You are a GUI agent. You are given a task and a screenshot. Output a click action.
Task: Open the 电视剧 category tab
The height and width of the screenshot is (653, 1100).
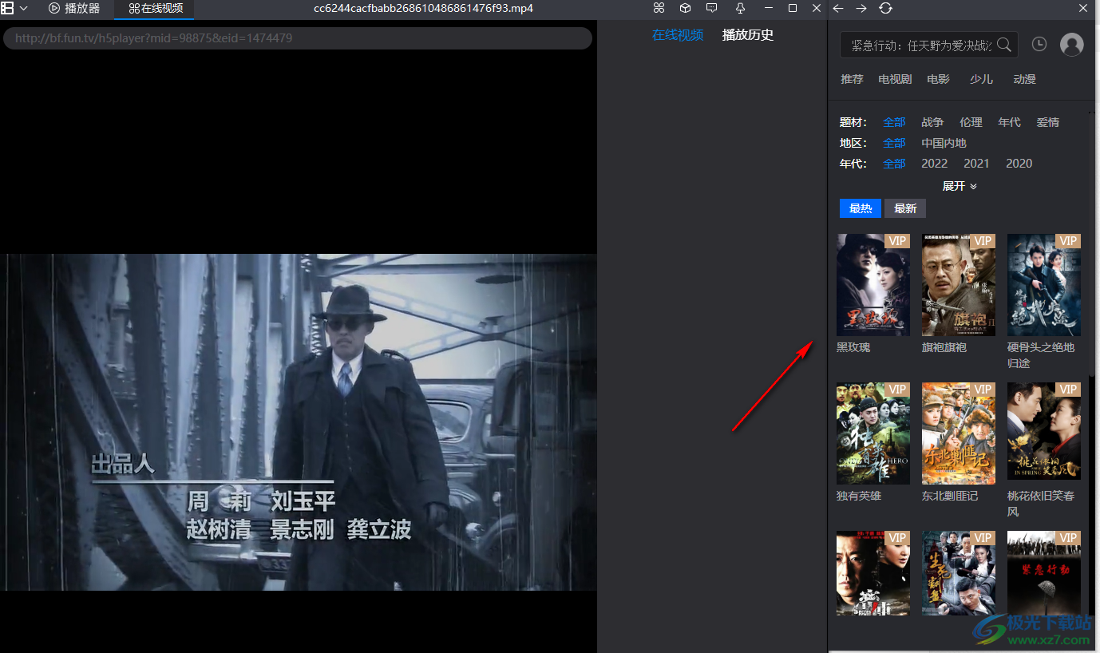click(x=894, y=79)
